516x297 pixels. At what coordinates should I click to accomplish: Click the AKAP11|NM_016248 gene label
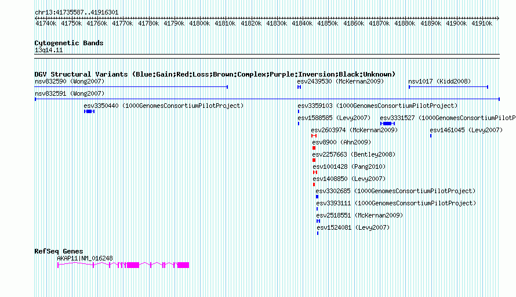(85, 259)
